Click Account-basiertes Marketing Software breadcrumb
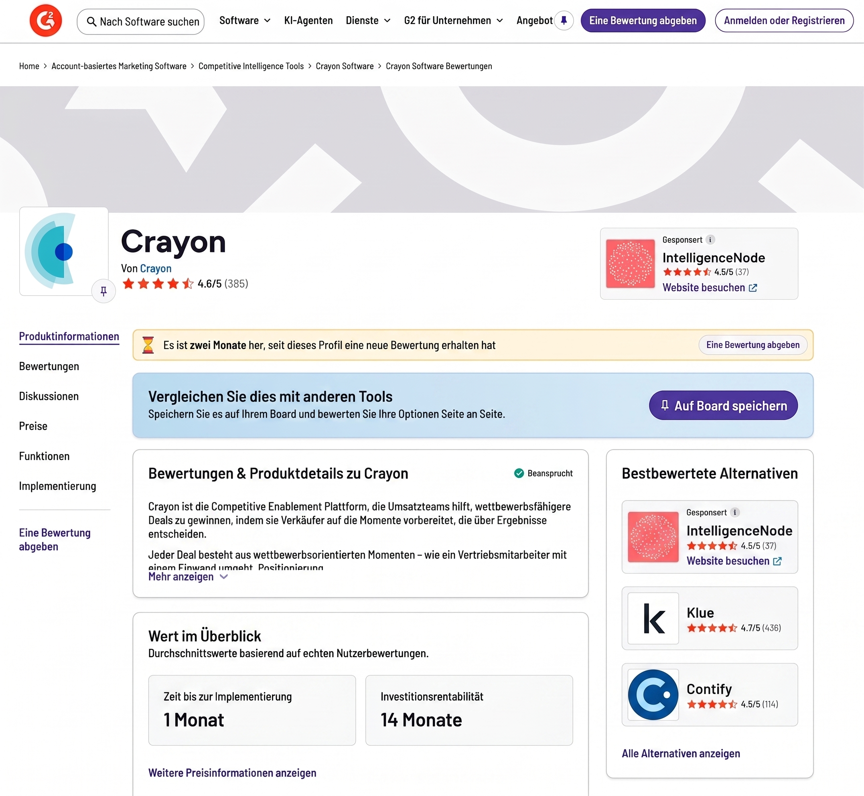The width and height of the screenshot is (864, 796). point(119,66)
